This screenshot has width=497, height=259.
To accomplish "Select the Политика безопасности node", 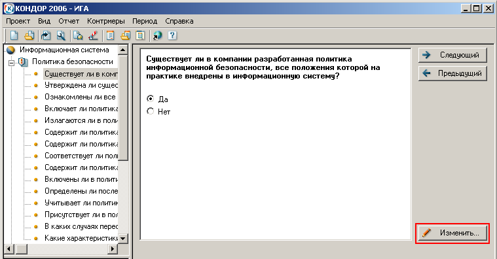I will pyautogui.click(x=72, y=61).
